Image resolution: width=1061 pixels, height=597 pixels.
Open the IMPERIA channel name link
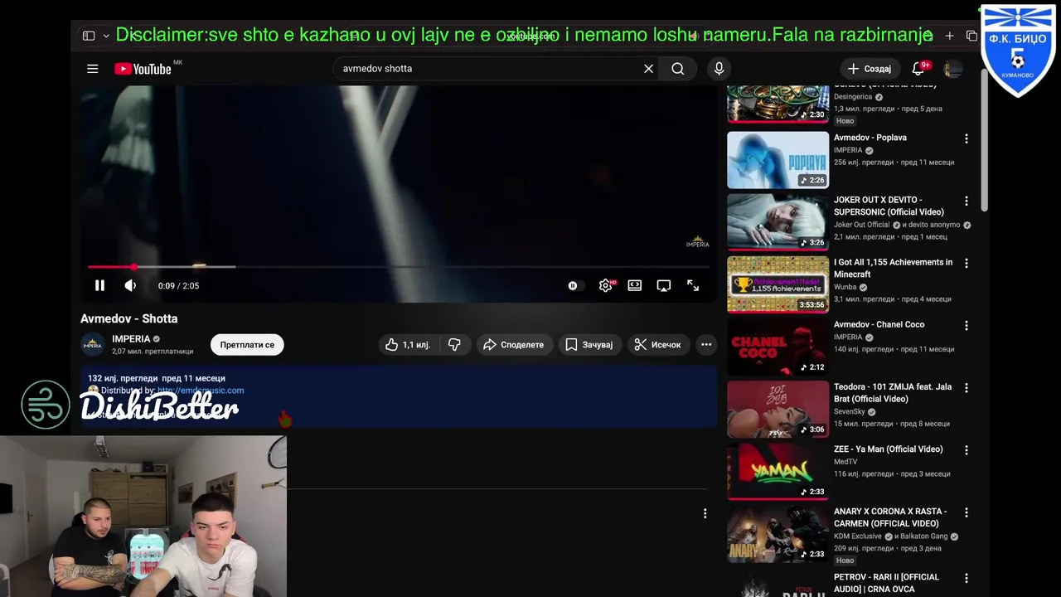(131, 339)
